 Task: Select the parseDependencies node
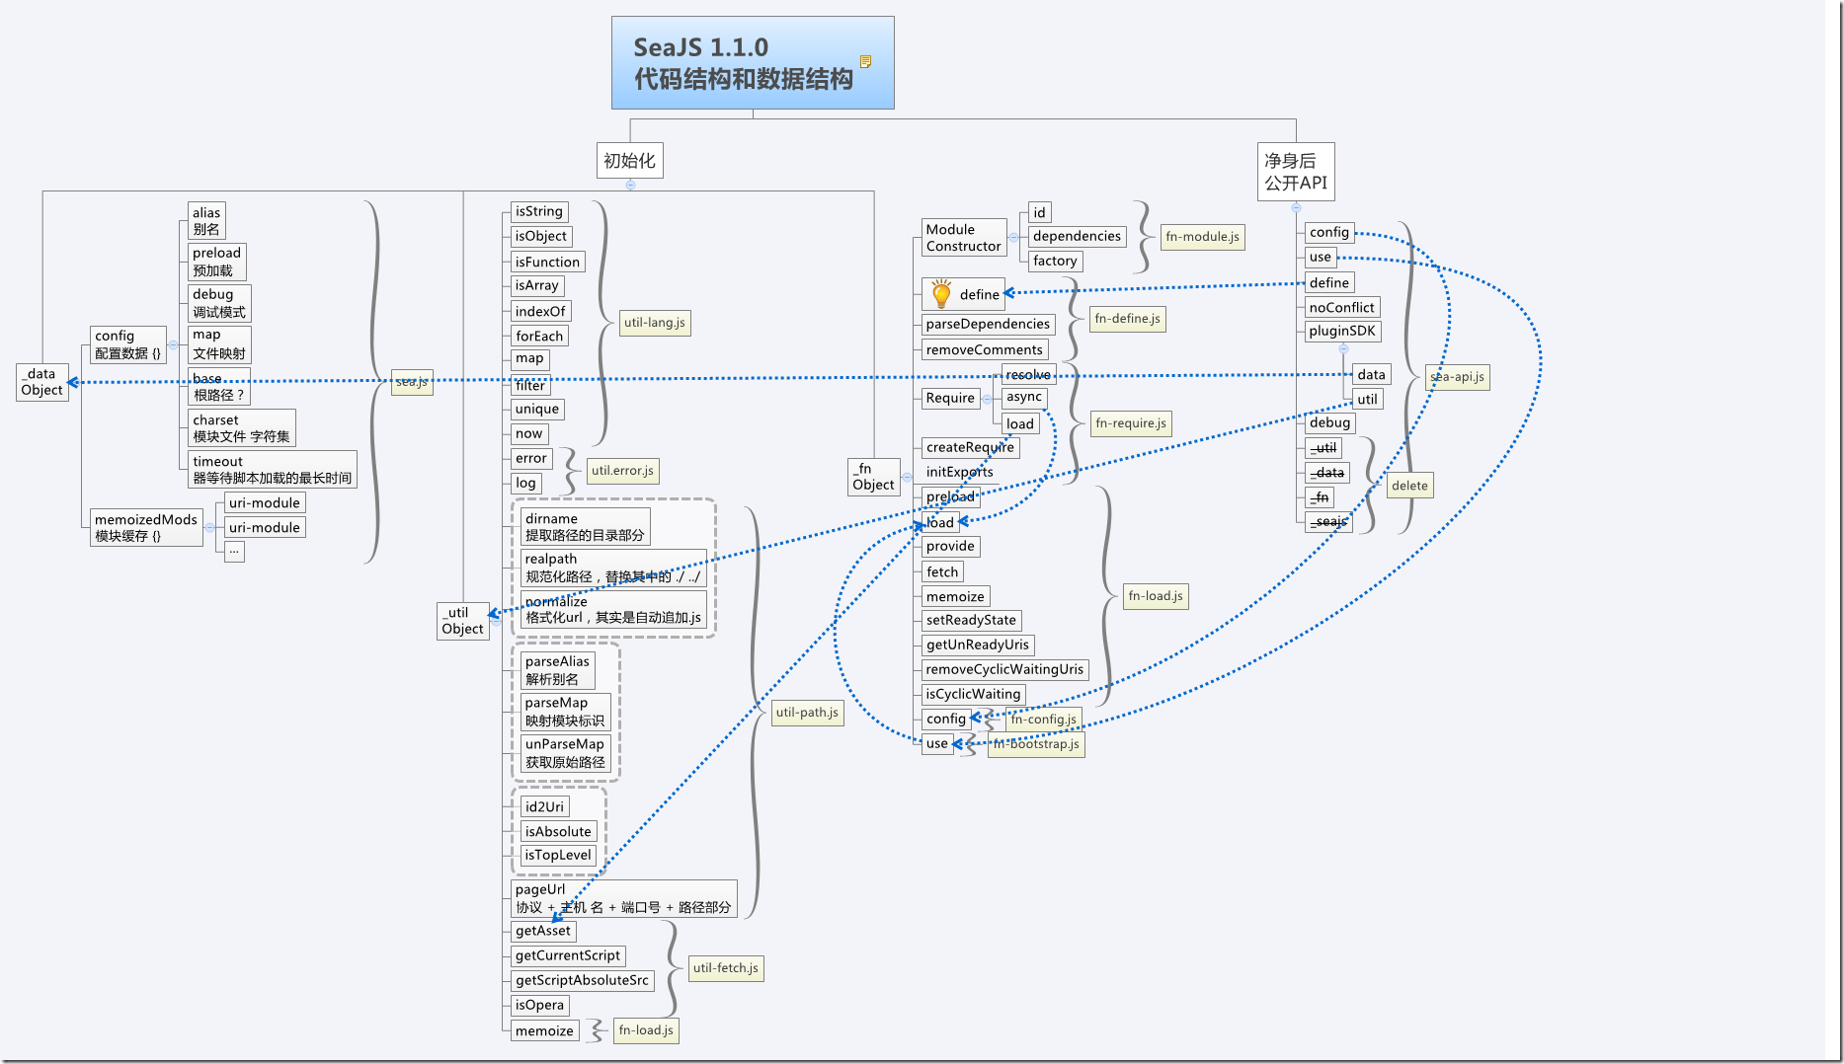[x=989, y=324]
